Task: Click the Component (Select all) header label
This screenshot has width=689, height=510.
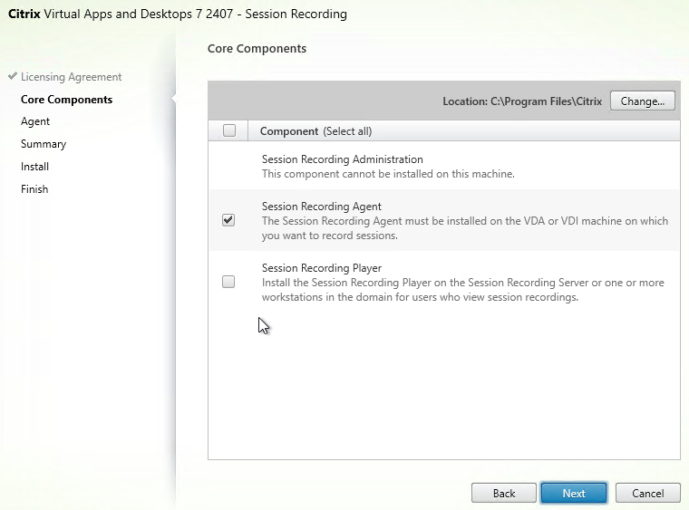Action: pyautogui.click(x=315, y=131)
